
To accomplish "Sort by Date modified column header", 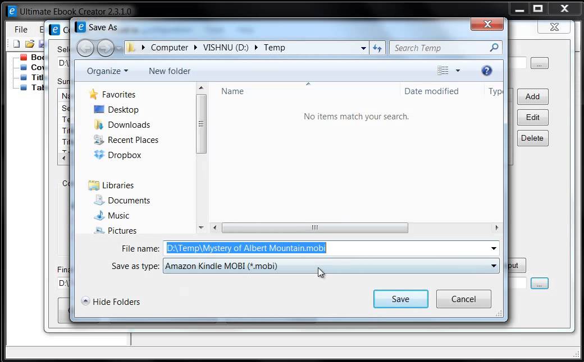I will (431, 91).
